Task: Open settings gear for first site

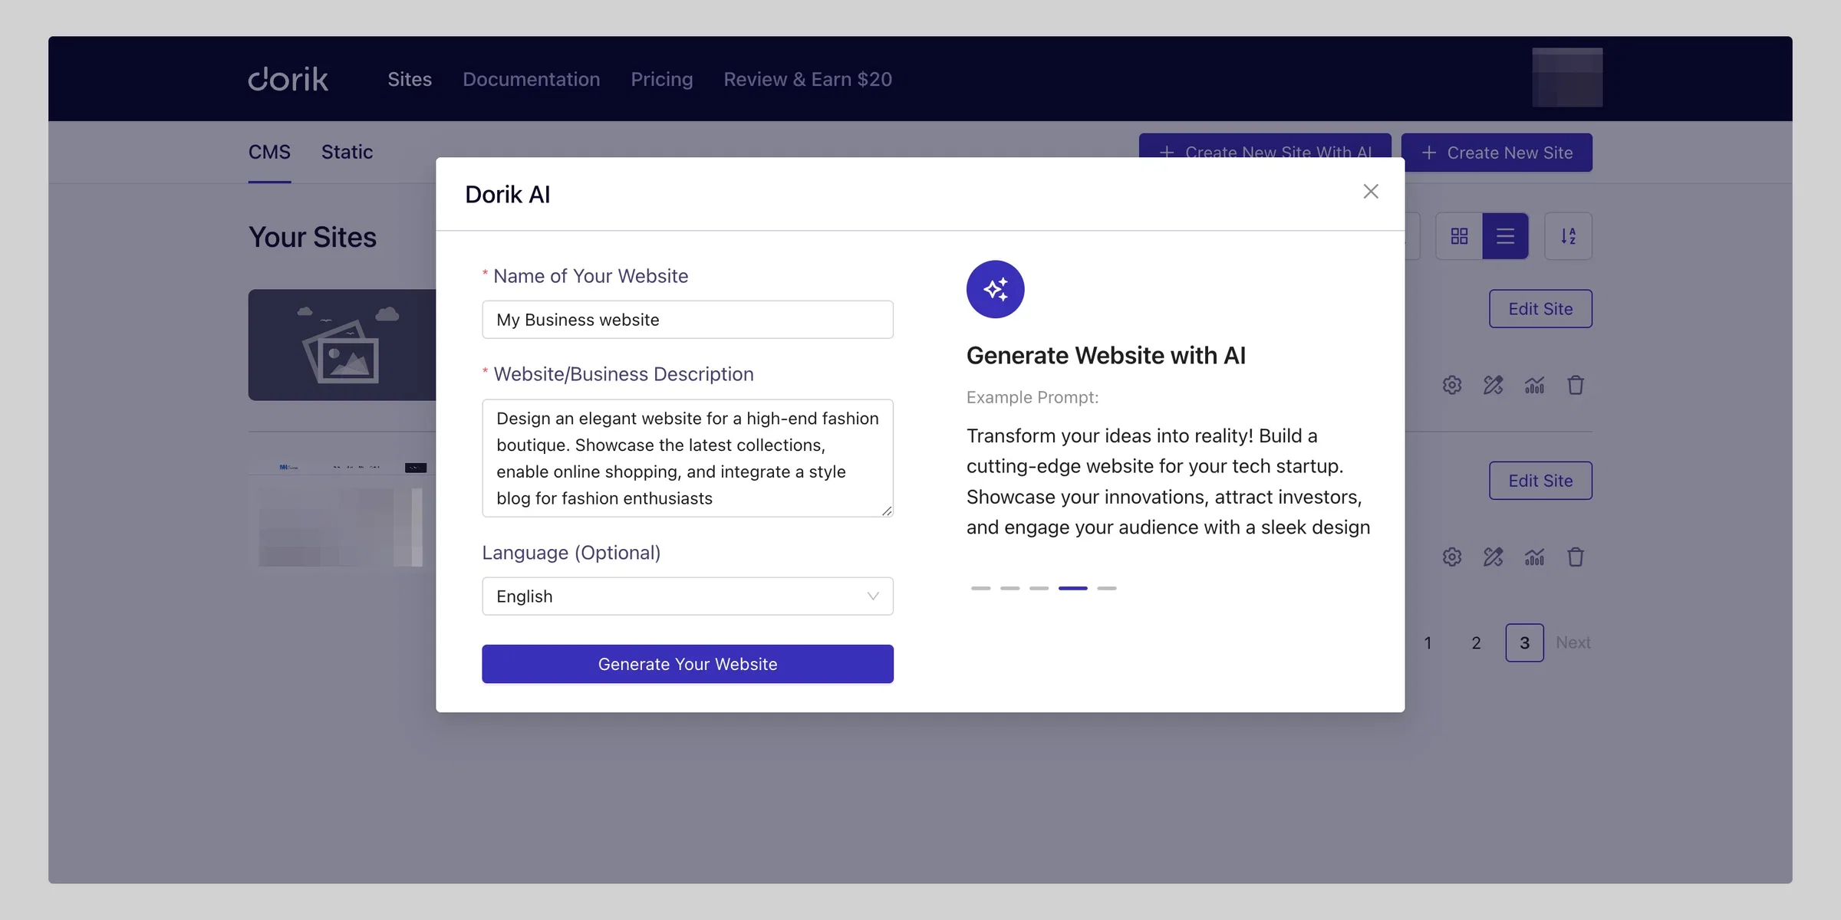Action: (1451, 385)
